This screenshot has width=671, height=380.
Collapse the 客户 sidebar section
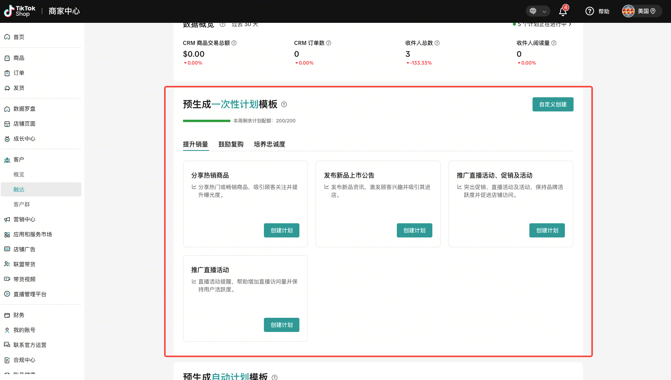pos(19,159)
